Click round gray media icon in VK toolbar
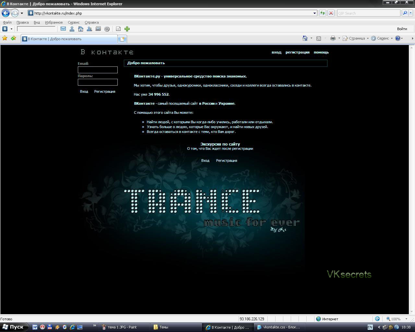The width and height of the screenshot is (415, 332). (107, 29)
